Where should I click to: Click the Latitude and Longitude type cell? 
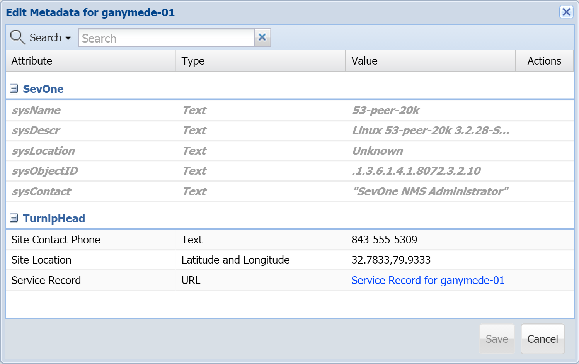[x=235, y=260]
